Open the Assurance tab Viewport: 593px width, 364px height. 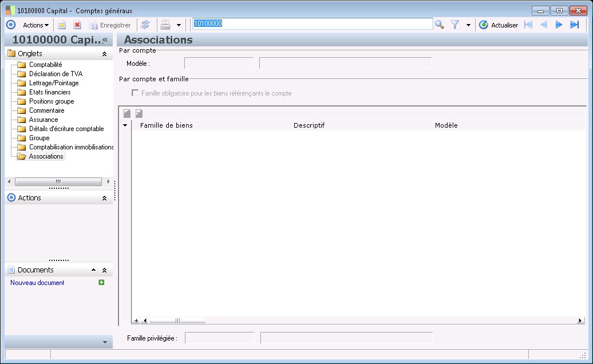[x=44, y=120]
